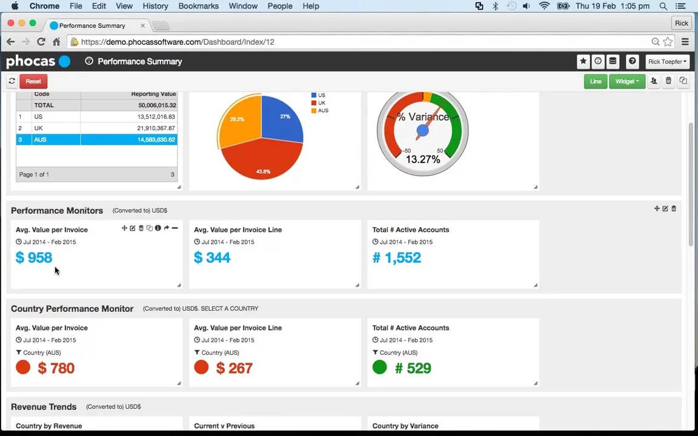Edit the Avg. Value per Invoice widget
Image resolution: width=698 pixels, height=436 pixels.
133,228
